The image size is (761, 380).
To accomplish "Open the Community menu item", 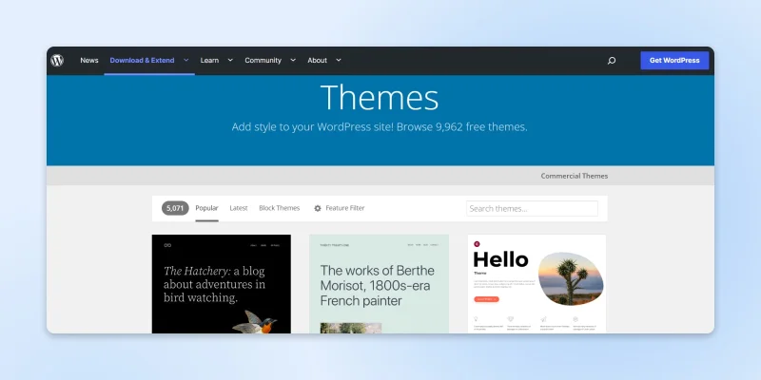I will coord(263,60).
